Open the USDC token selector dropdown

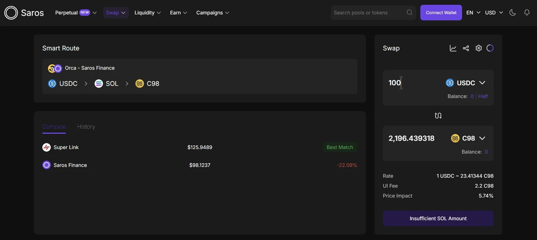(x=466, y=83)
